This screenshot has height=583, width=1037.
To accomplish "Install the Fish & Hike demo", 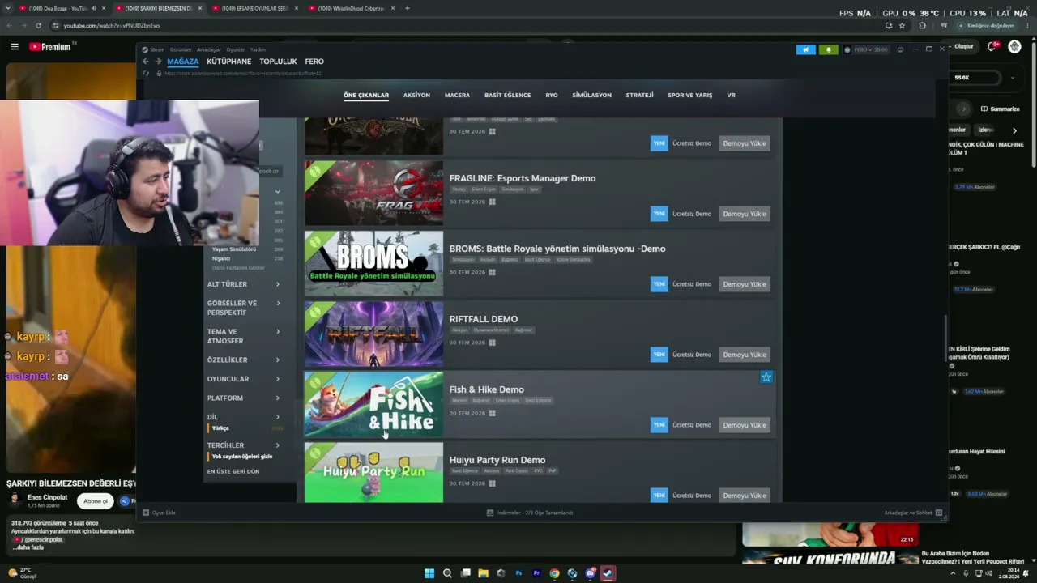I will click(x=745, y=425).
